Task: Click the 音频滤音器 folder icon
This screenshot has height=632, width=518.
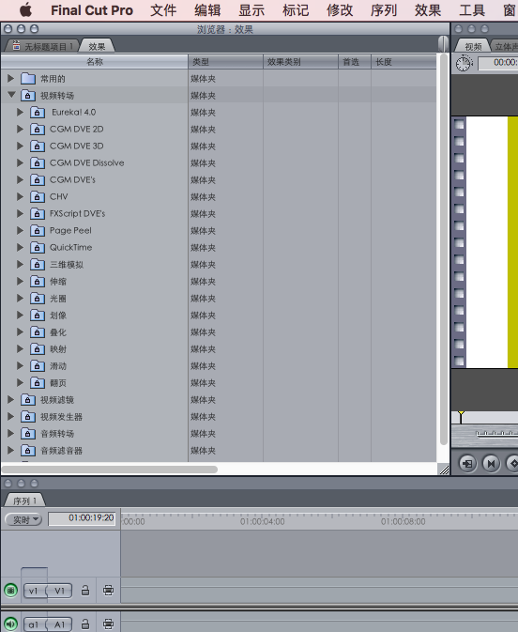Action: (28, 450)
